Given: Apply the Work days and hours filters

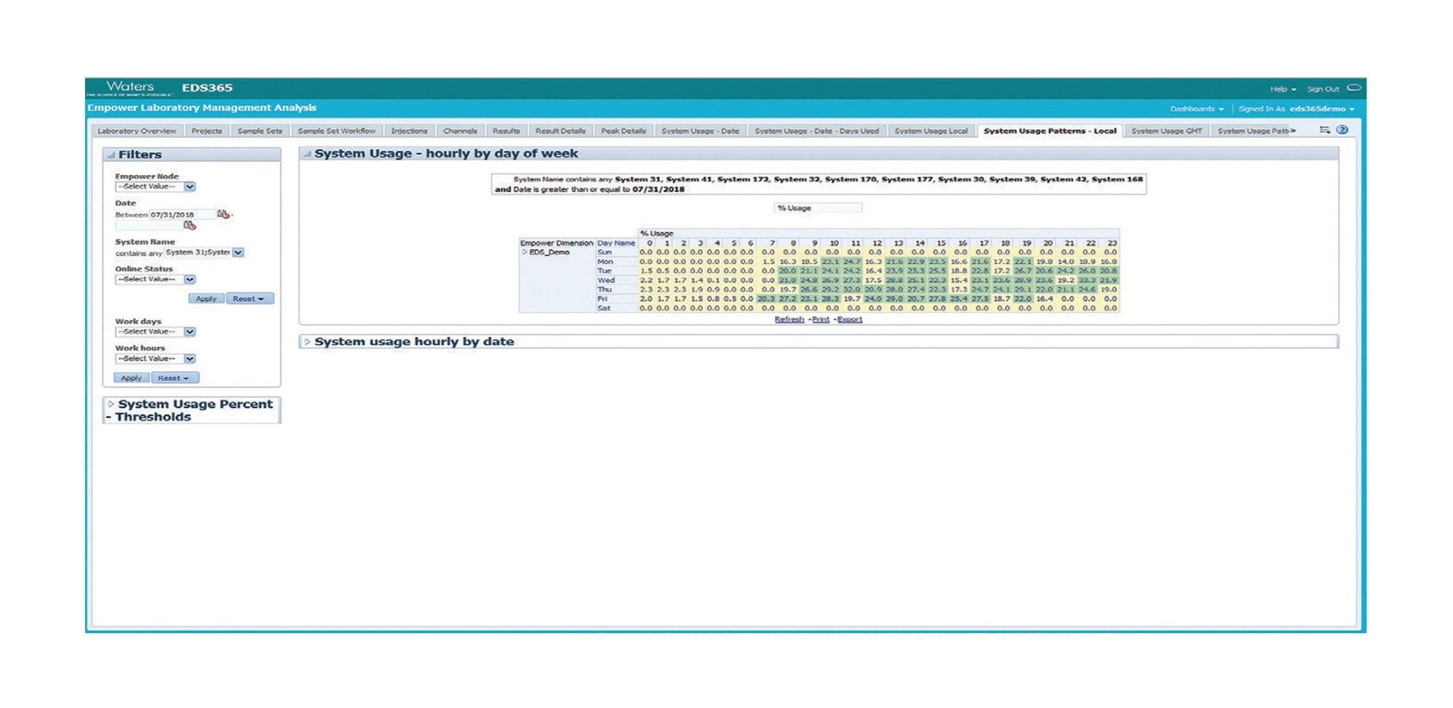Looking at the screenshot, I should pos(131,378).
